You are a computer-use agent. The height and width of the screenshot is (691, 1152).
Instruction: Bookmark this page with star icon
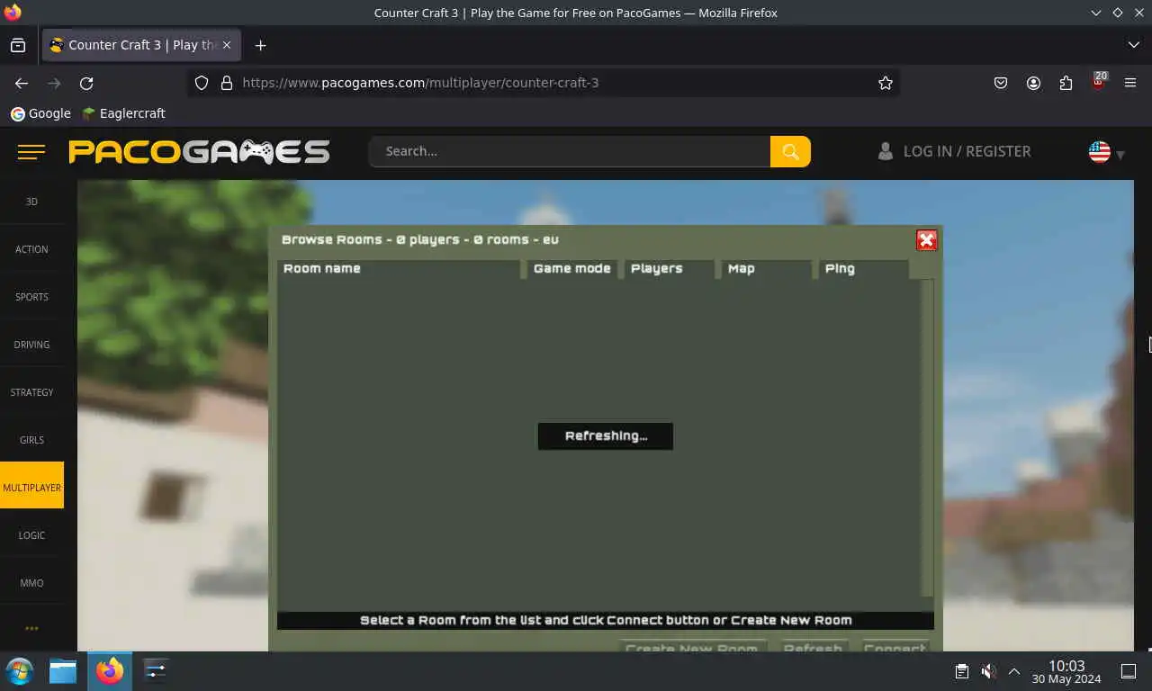[886, 83]
